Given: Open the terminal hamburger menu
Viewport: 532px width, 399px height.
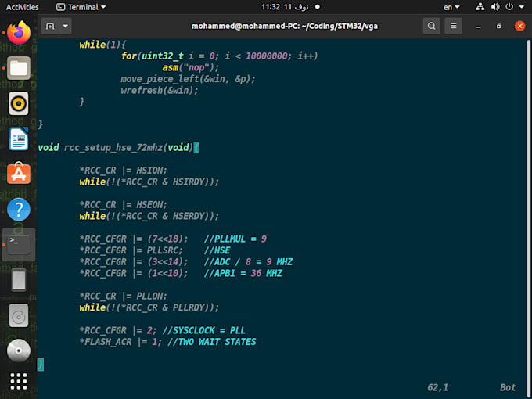Looking at the screenshot, I should pyautogui.click(x=453, y=26).
